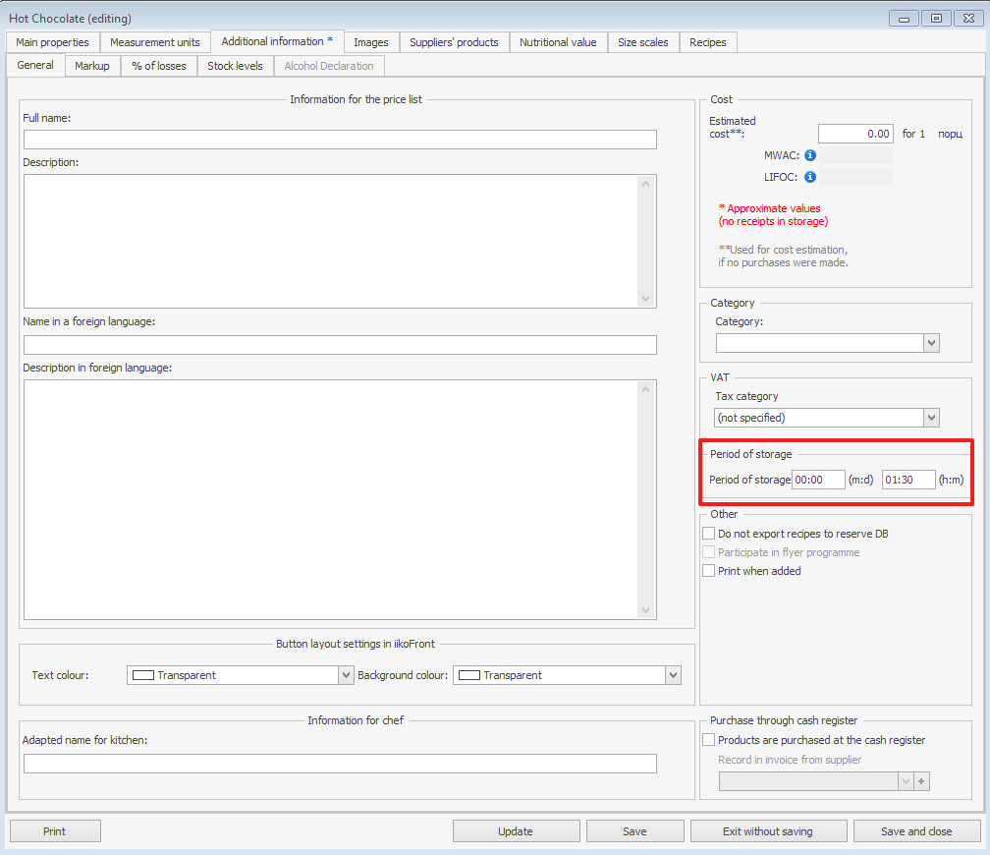The image size is (990, 855).
Task: Click the Estimated cost input field
Action: tap(855, 134)
